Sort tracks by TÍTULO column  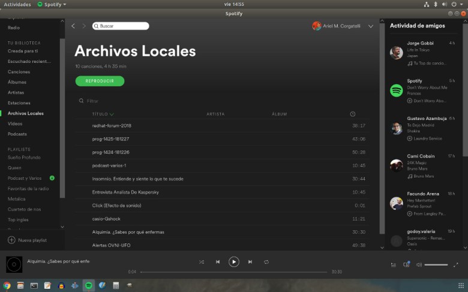pos(100,114)
